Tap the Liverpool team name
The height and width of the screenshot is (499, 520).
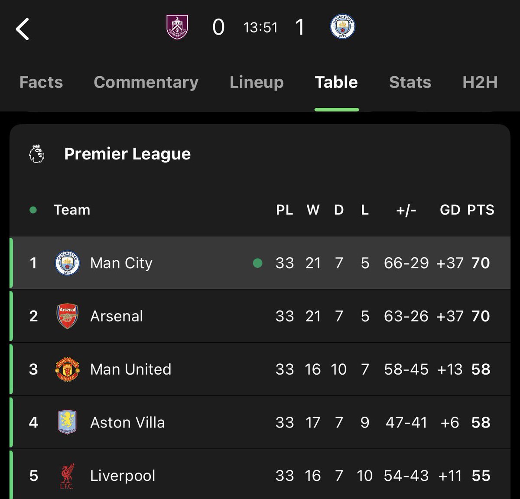[x=123, y=476]
